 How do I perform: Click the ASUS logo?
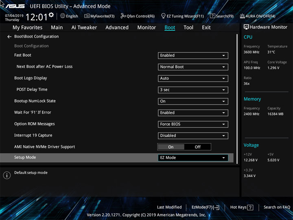[x=15, y=6]
